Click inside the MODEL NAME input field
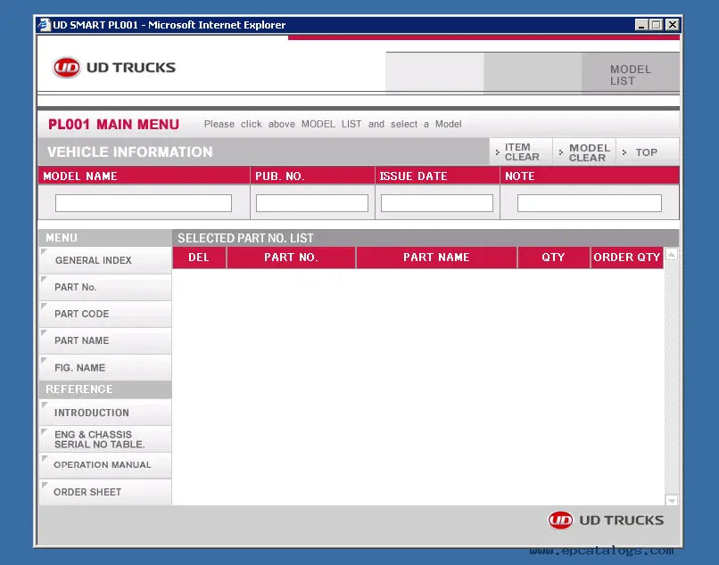Viewport: 719px width, 565px height. (143, 202)
